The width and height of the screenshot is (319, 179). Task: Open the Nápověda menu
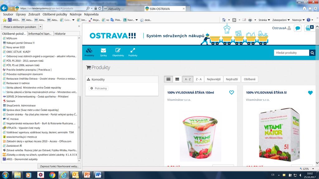pyautogui.click(x=91, y=14)
